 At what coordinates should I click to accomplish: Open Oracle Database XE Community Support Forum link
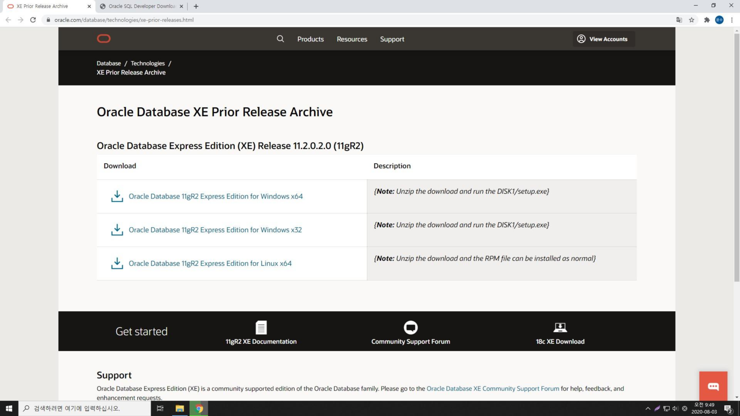[492, 388]
